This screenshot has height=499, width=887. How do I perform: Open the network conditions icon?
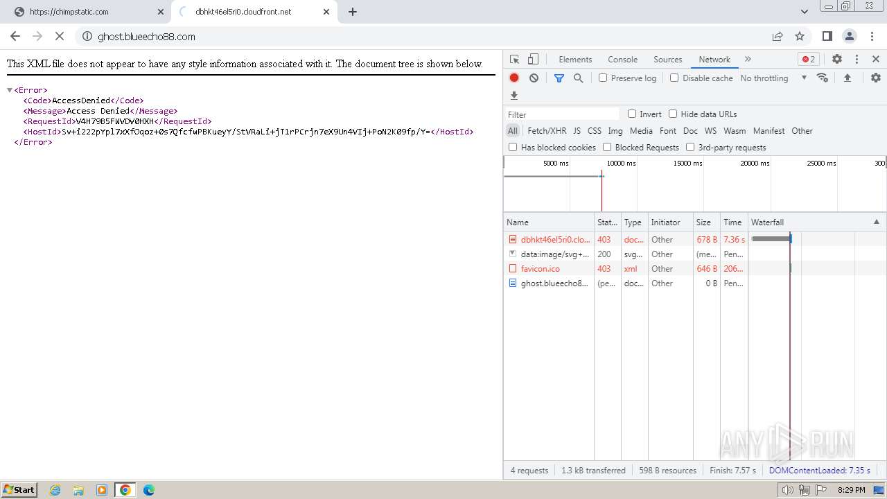823,78
